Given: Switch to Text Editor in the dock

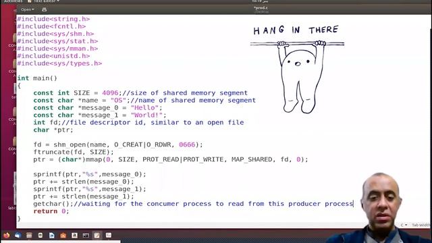Looking at the screenshot, I should [x=97, y=236].
